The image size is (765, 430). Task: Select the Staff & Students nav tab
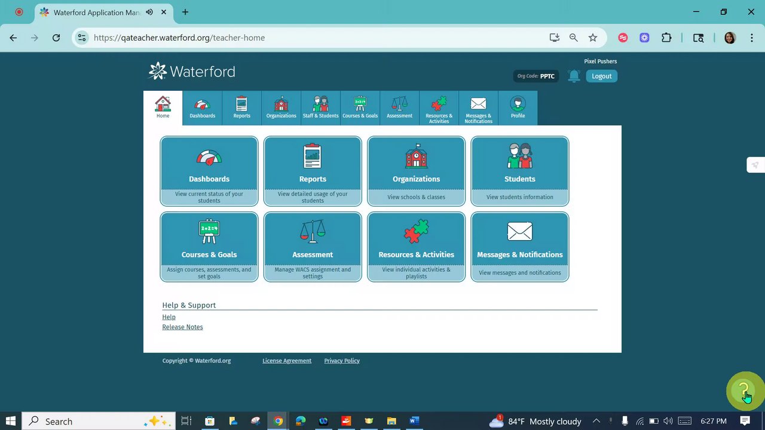click(x=320, y=108)
